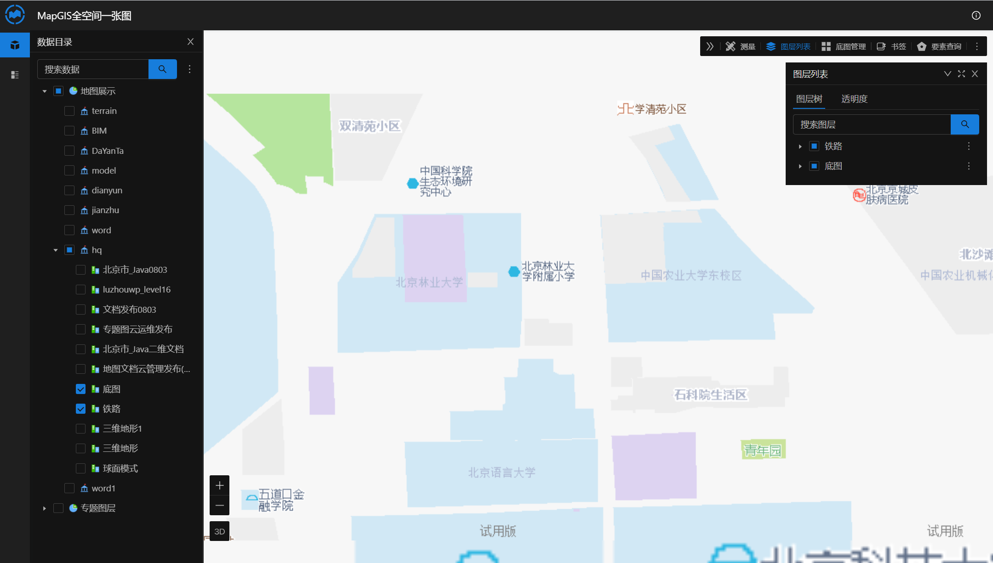Screen dimensions: 993x563
Task: Click the MapGIS logo icon
Action: (x=15, y=15)
